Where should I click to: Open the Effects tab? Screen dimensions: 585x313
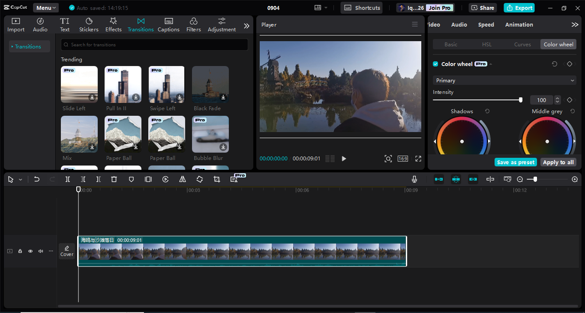pos(113,25)
